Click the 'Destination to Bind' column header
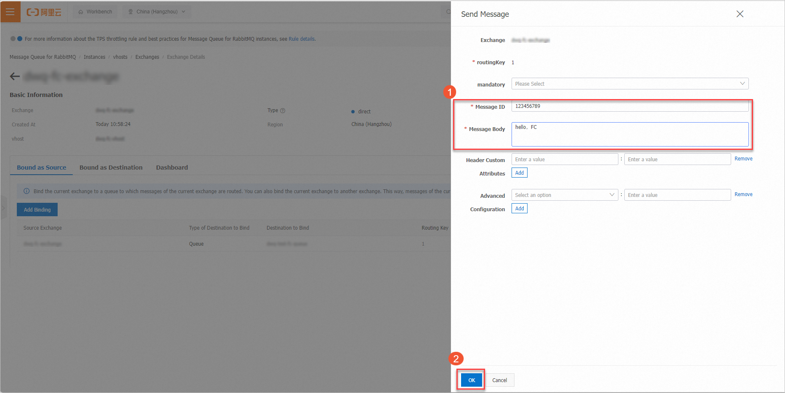Image resolution: width=785 pixels, height=393 pixels. pyautogui.click(x=288, y=228)
